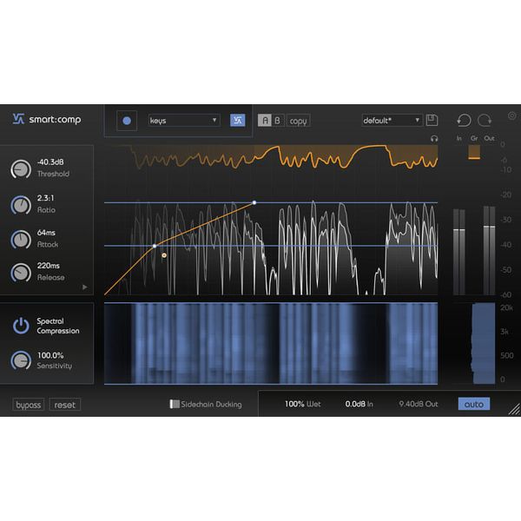Click the 100.0% sensitivity value

click(50, 355)
